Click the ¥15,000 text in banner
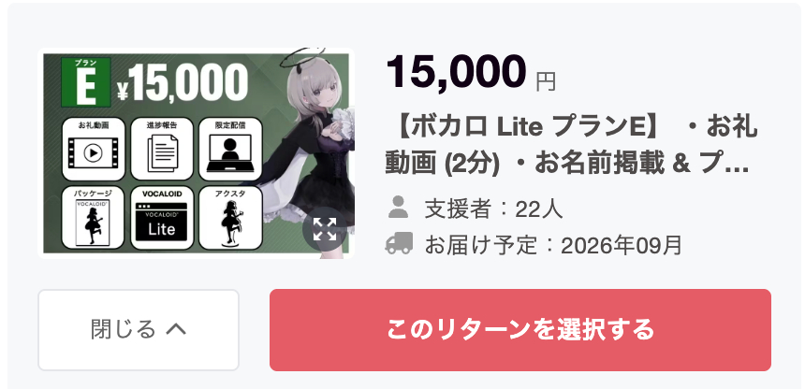This screenshot has width=805, height=389. [183, 82]
